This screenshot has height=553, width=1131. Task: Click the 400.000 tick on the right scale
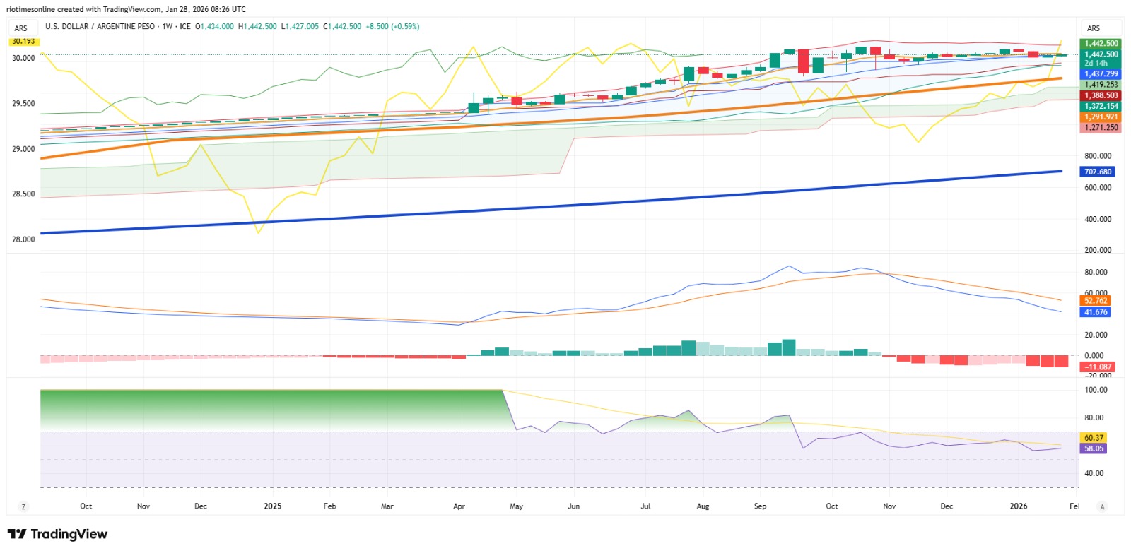[x=1098, y=219]
